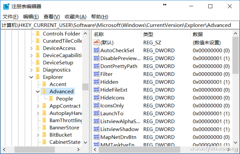
Task: Click the REG_SZ type cell
Action: pos(152,43)
